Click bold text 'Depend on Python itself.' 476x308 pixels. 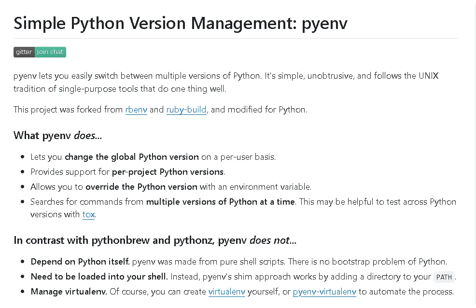80,262
